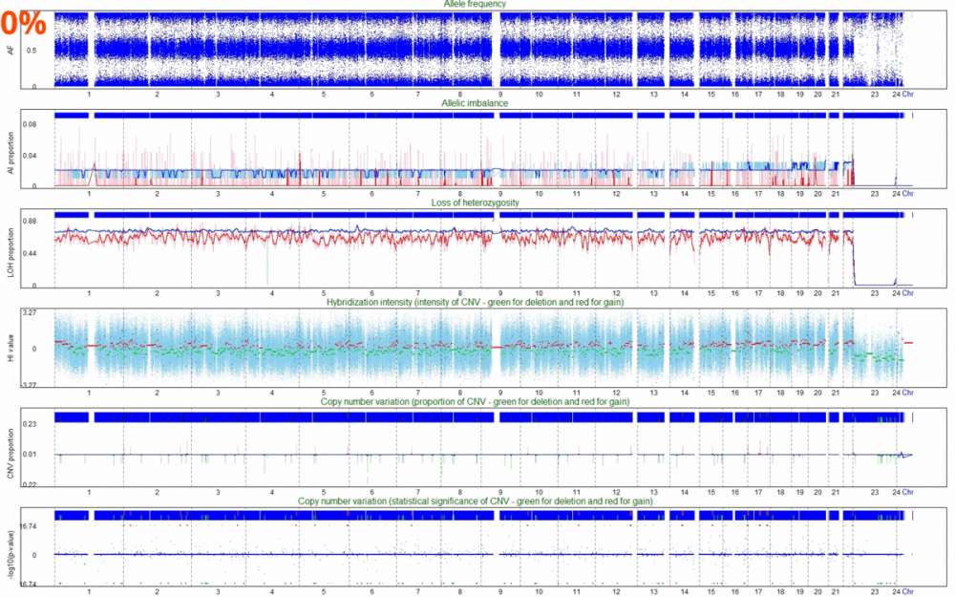
Task: Select chromosome "23" label under Hybridization intensity plot
Action: pos(875,393)
